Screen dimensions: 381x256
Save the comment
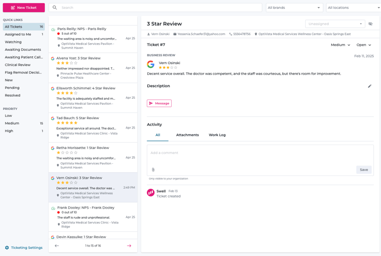[364, 170]
